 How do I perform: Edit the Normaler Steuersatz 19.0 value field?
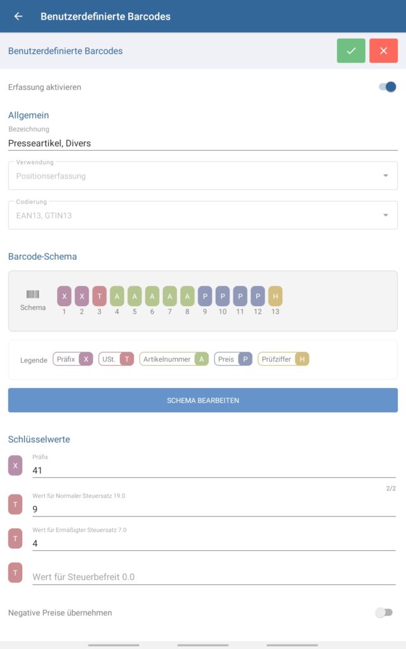click(213, 509)
